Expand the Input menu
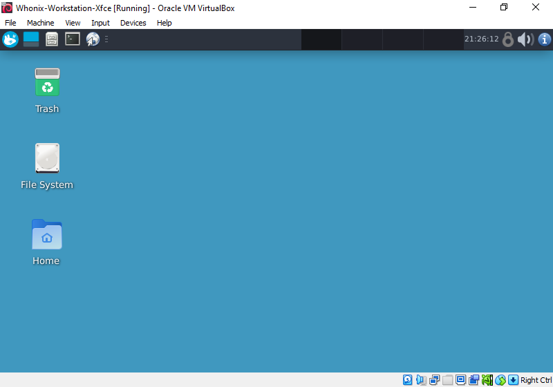 pos(100,23)
